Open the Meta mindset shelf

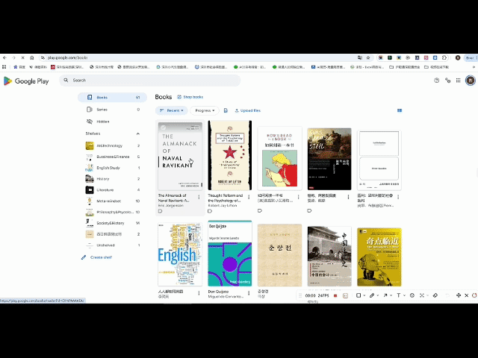[x=113, y=201]
